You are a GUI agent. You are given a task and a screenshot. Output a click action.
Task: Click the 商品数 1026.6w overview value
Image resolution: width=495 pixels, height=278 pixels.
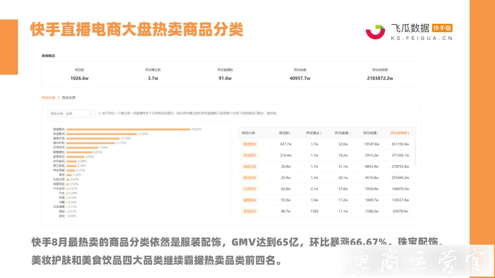80,78
